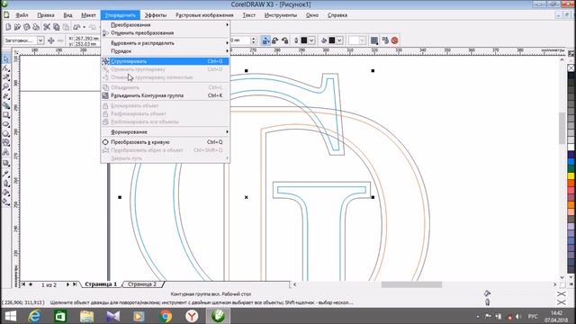This screenshot has width=576, height=324.
Task: Open the contour outline color dropdown
Action: click(311, 40)
